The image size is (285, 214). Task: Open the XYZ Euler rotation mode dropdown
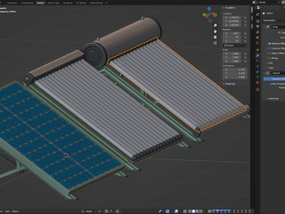pyautogui.click(x=235, y=46)
